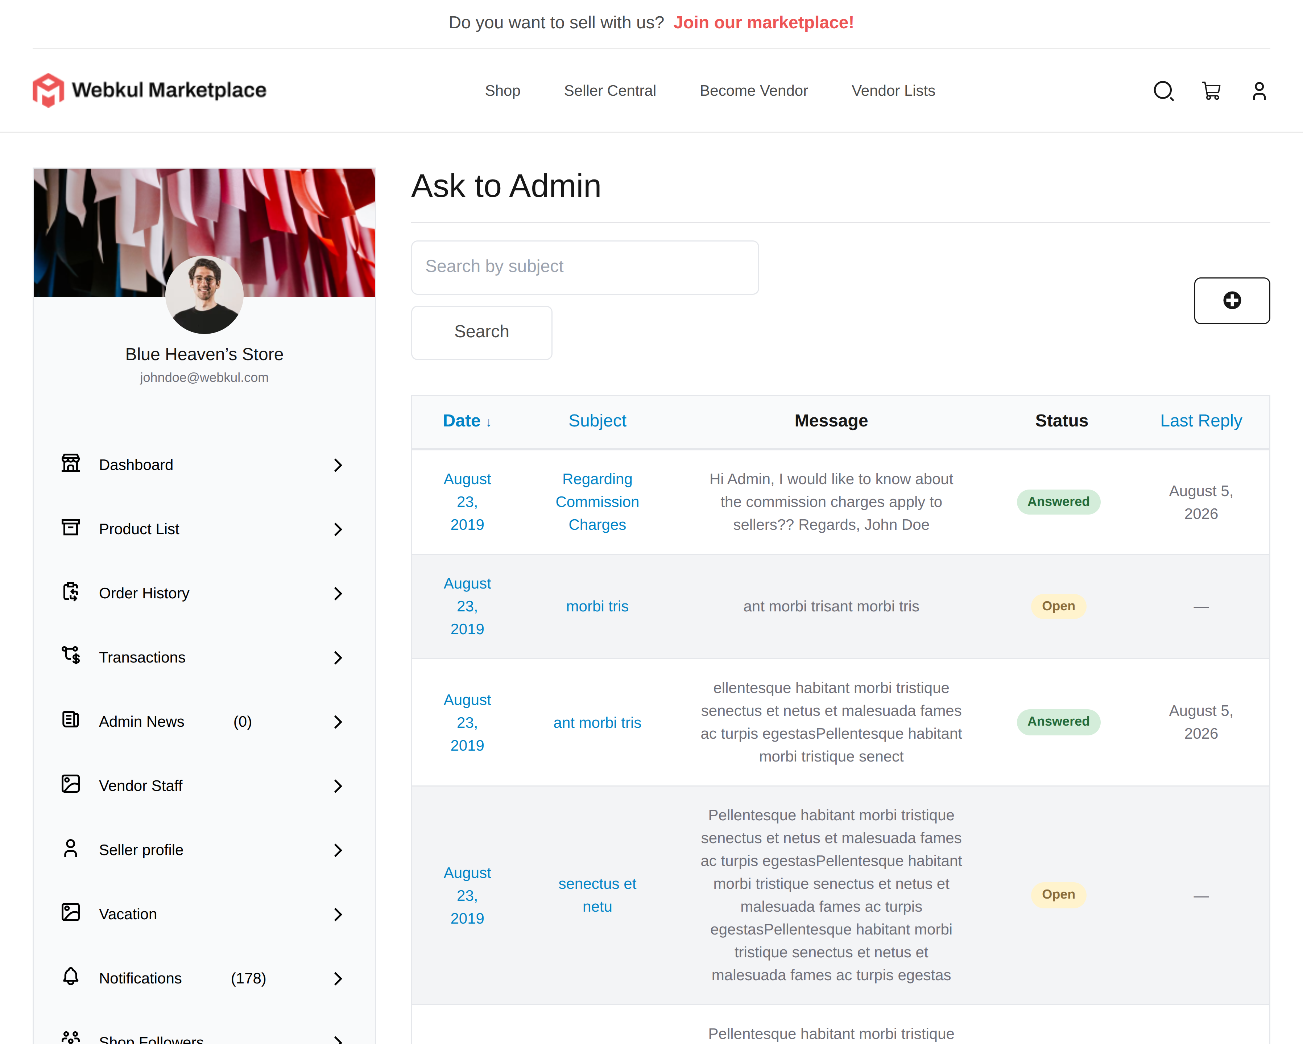Click the store banner image
Screen dimensions: 1303x1044
[204, 232]
